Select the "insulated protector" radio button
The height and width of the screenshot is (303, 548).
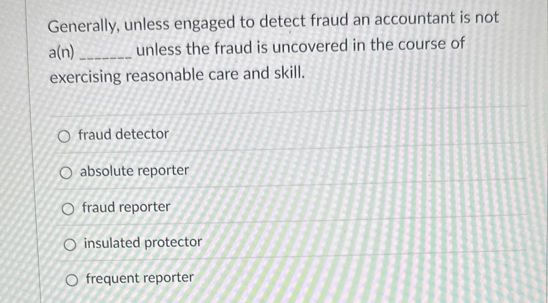pos(71,244)
